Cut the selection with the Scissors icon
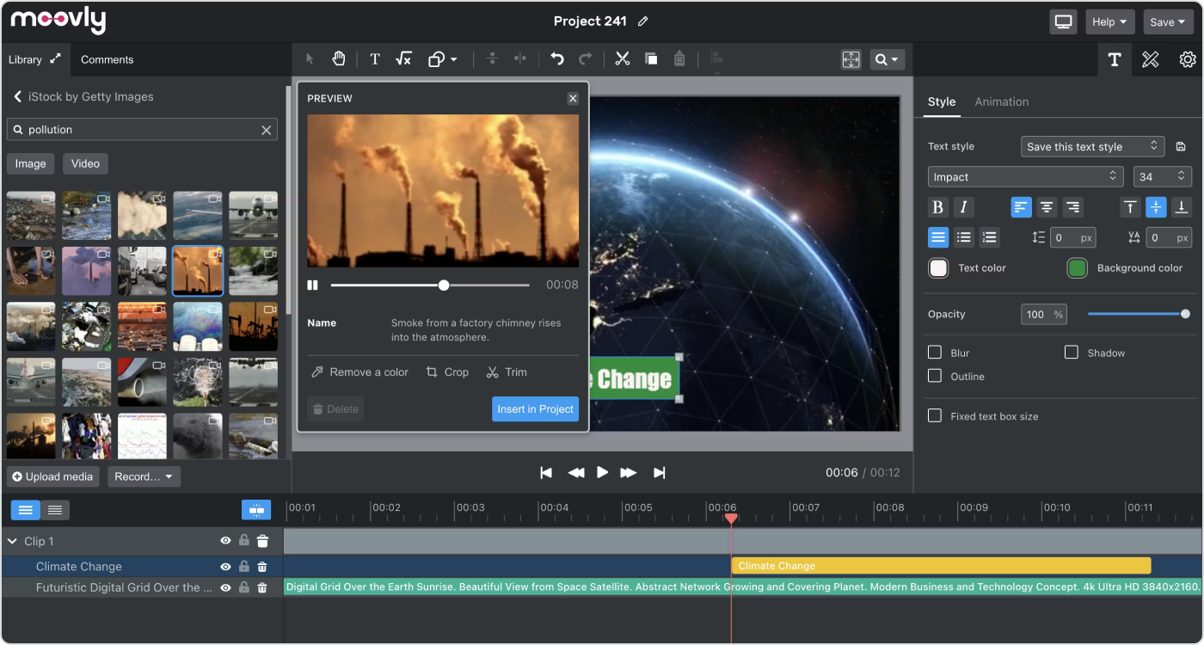1204x645 pixels. [622, 58]
